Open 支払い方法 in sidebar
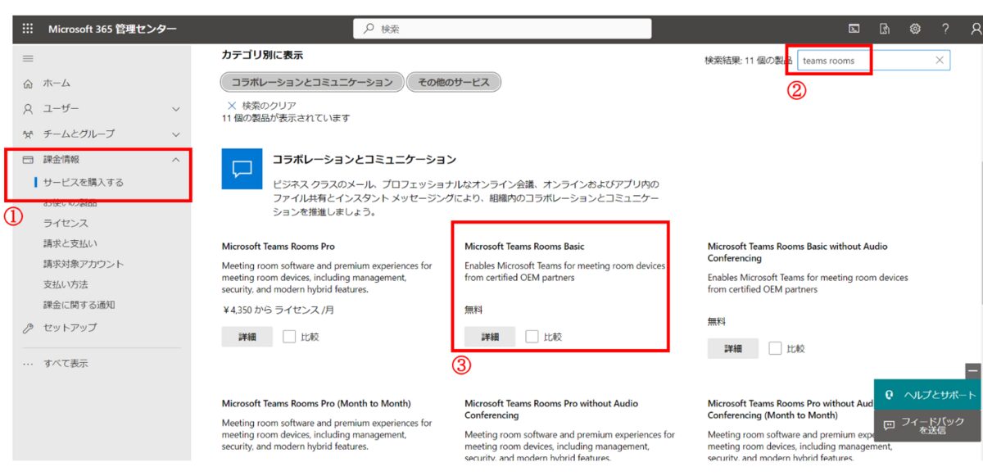This screenshot has height=476, width=983. (66, 284)
